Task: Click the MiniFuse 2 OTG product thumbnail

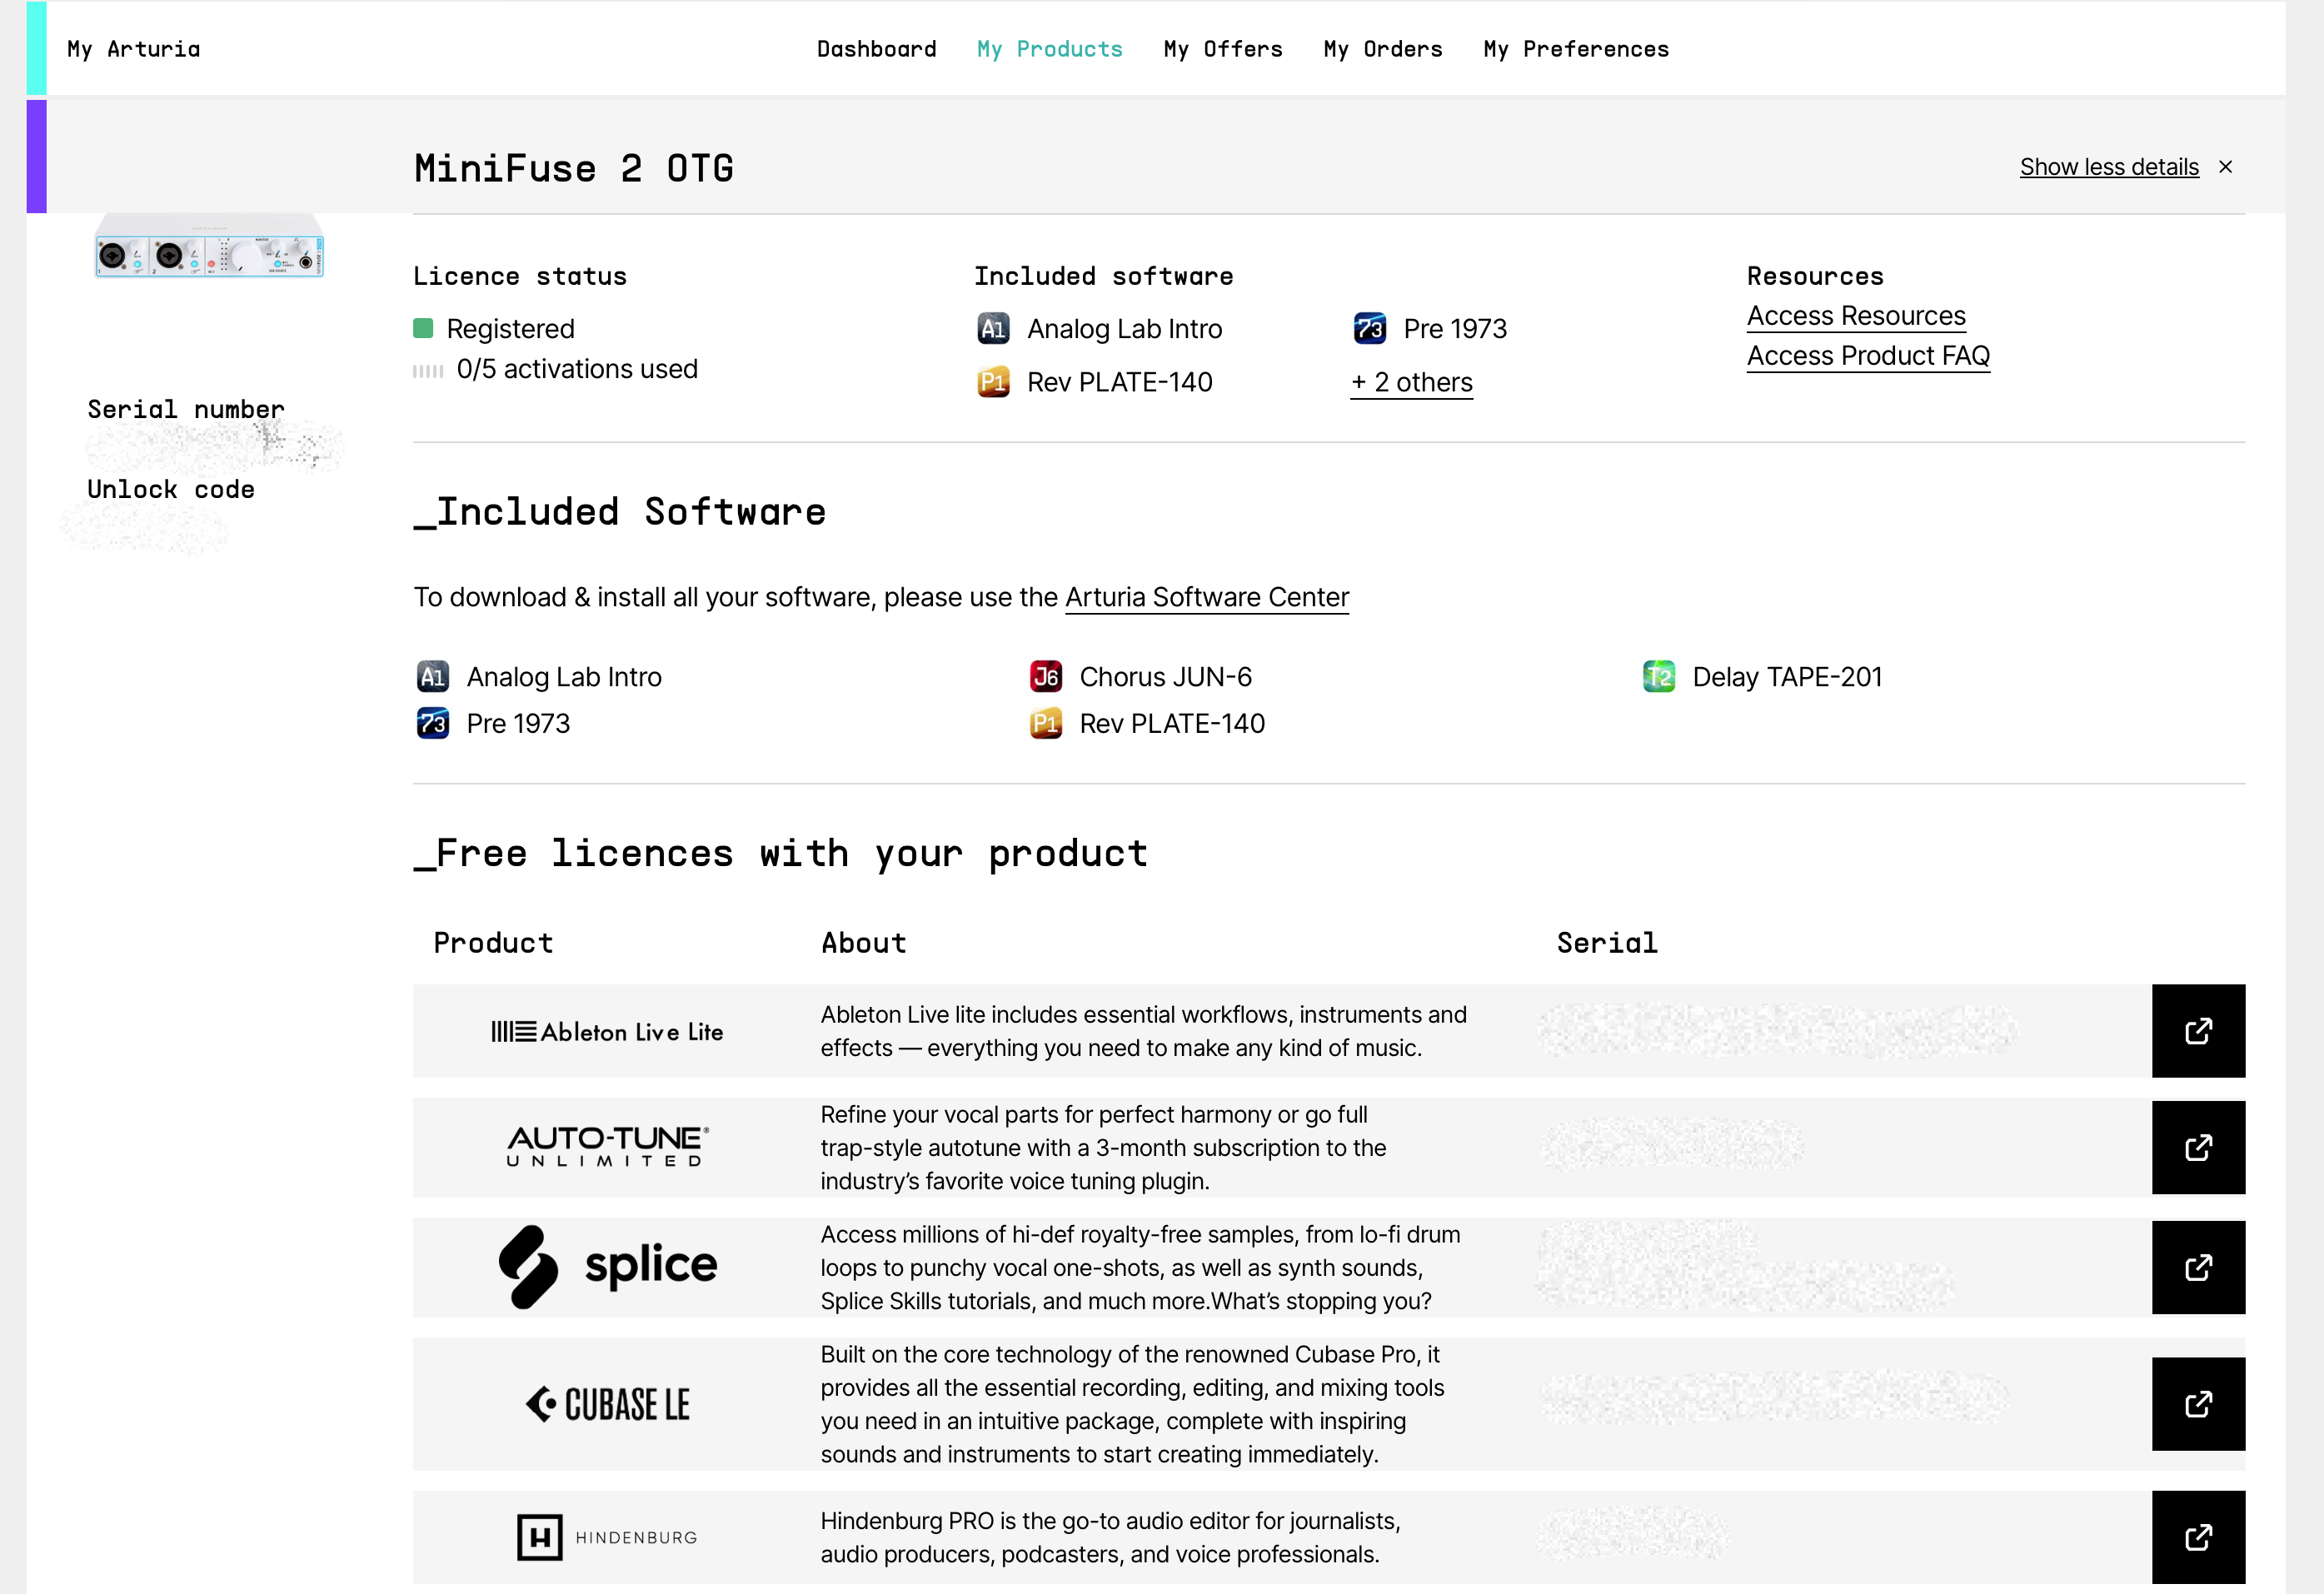Action: 209,247
